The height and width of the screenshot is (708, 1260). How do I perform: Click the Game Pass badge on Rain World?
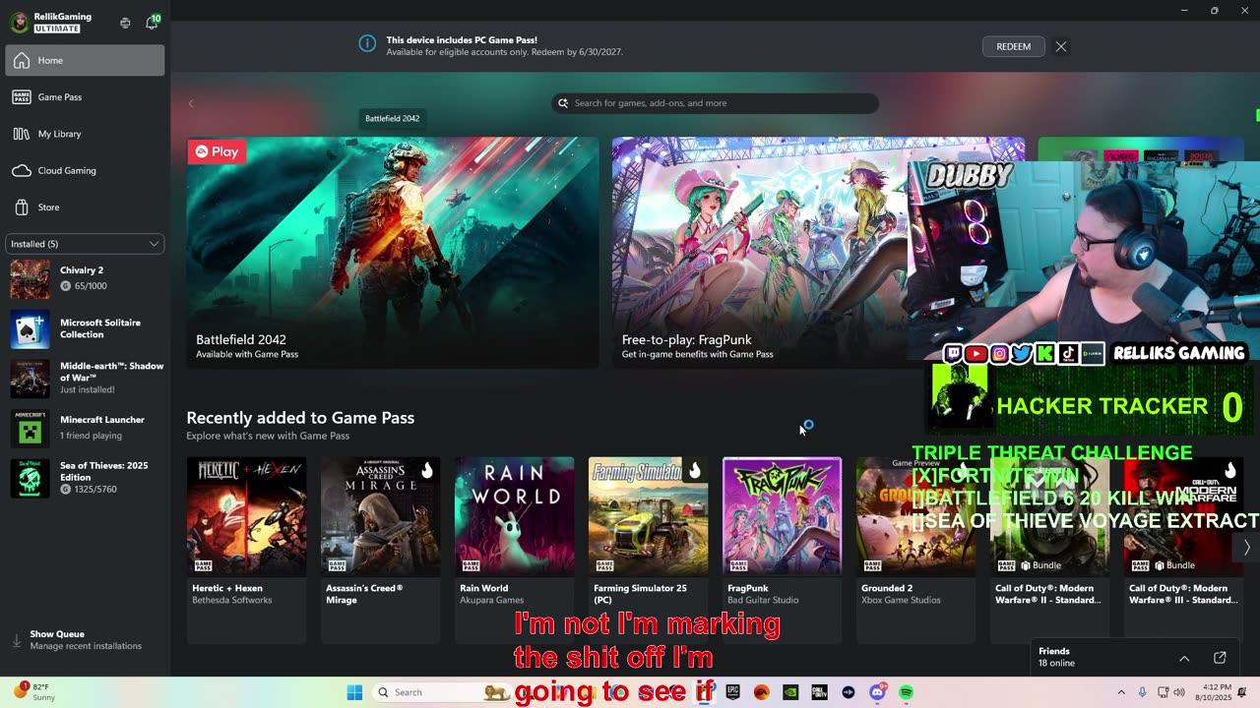pos(471,565)
